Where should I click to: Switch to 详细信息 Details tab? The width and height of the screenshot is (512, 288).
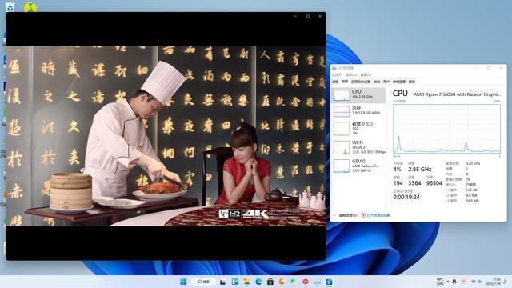pos(399,82)
